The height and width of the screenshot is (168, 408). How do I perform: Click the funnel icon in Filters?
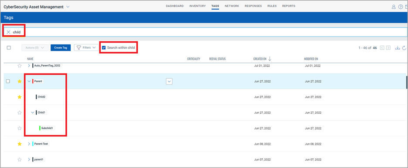click(78, 48)
